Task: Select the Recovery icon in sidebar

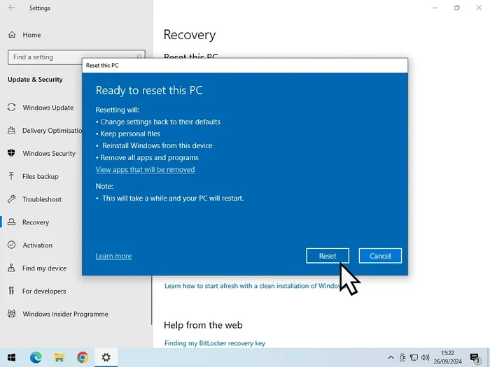Action: (x=12, y=222)
